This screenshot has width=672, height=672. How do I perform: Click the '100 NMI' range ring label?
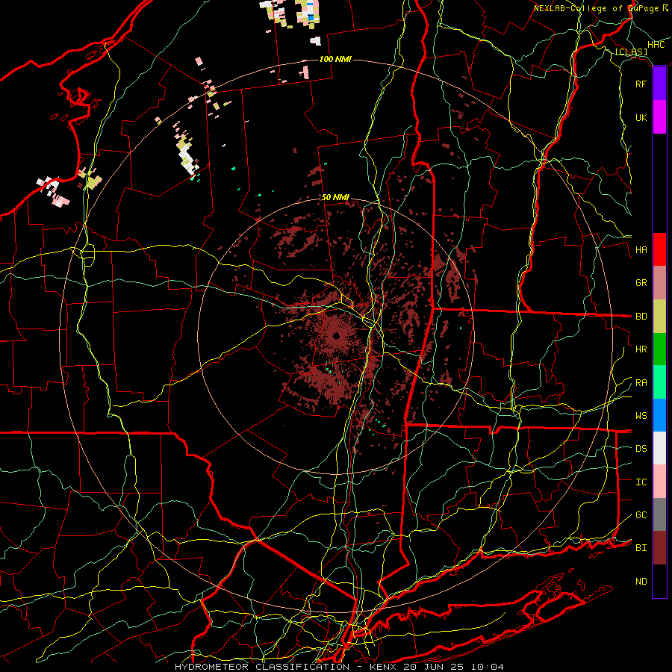coord(335,59)
